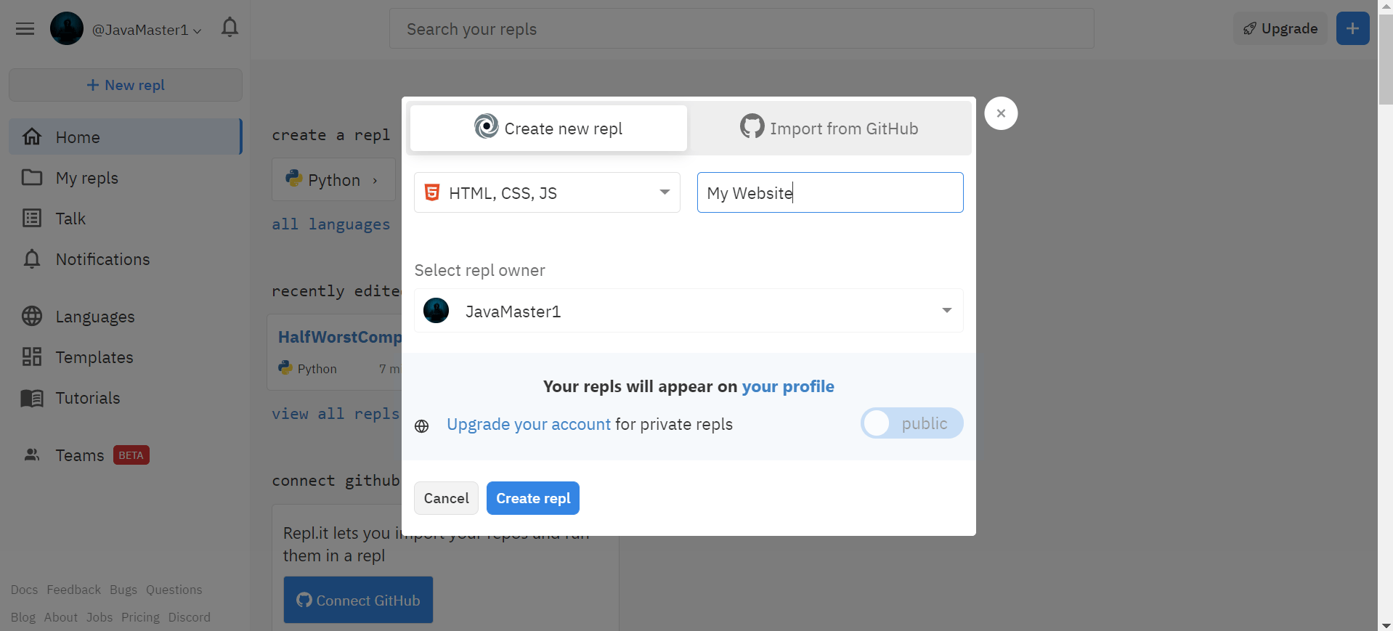Screen dimensions: 1393x631
Task: Click the Languages globe icon
Action: click(x=32, y=316)
